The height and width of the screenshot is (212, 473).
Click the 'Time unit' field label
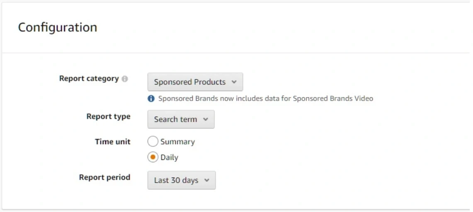pyautogui.click(x=112, y=142)
